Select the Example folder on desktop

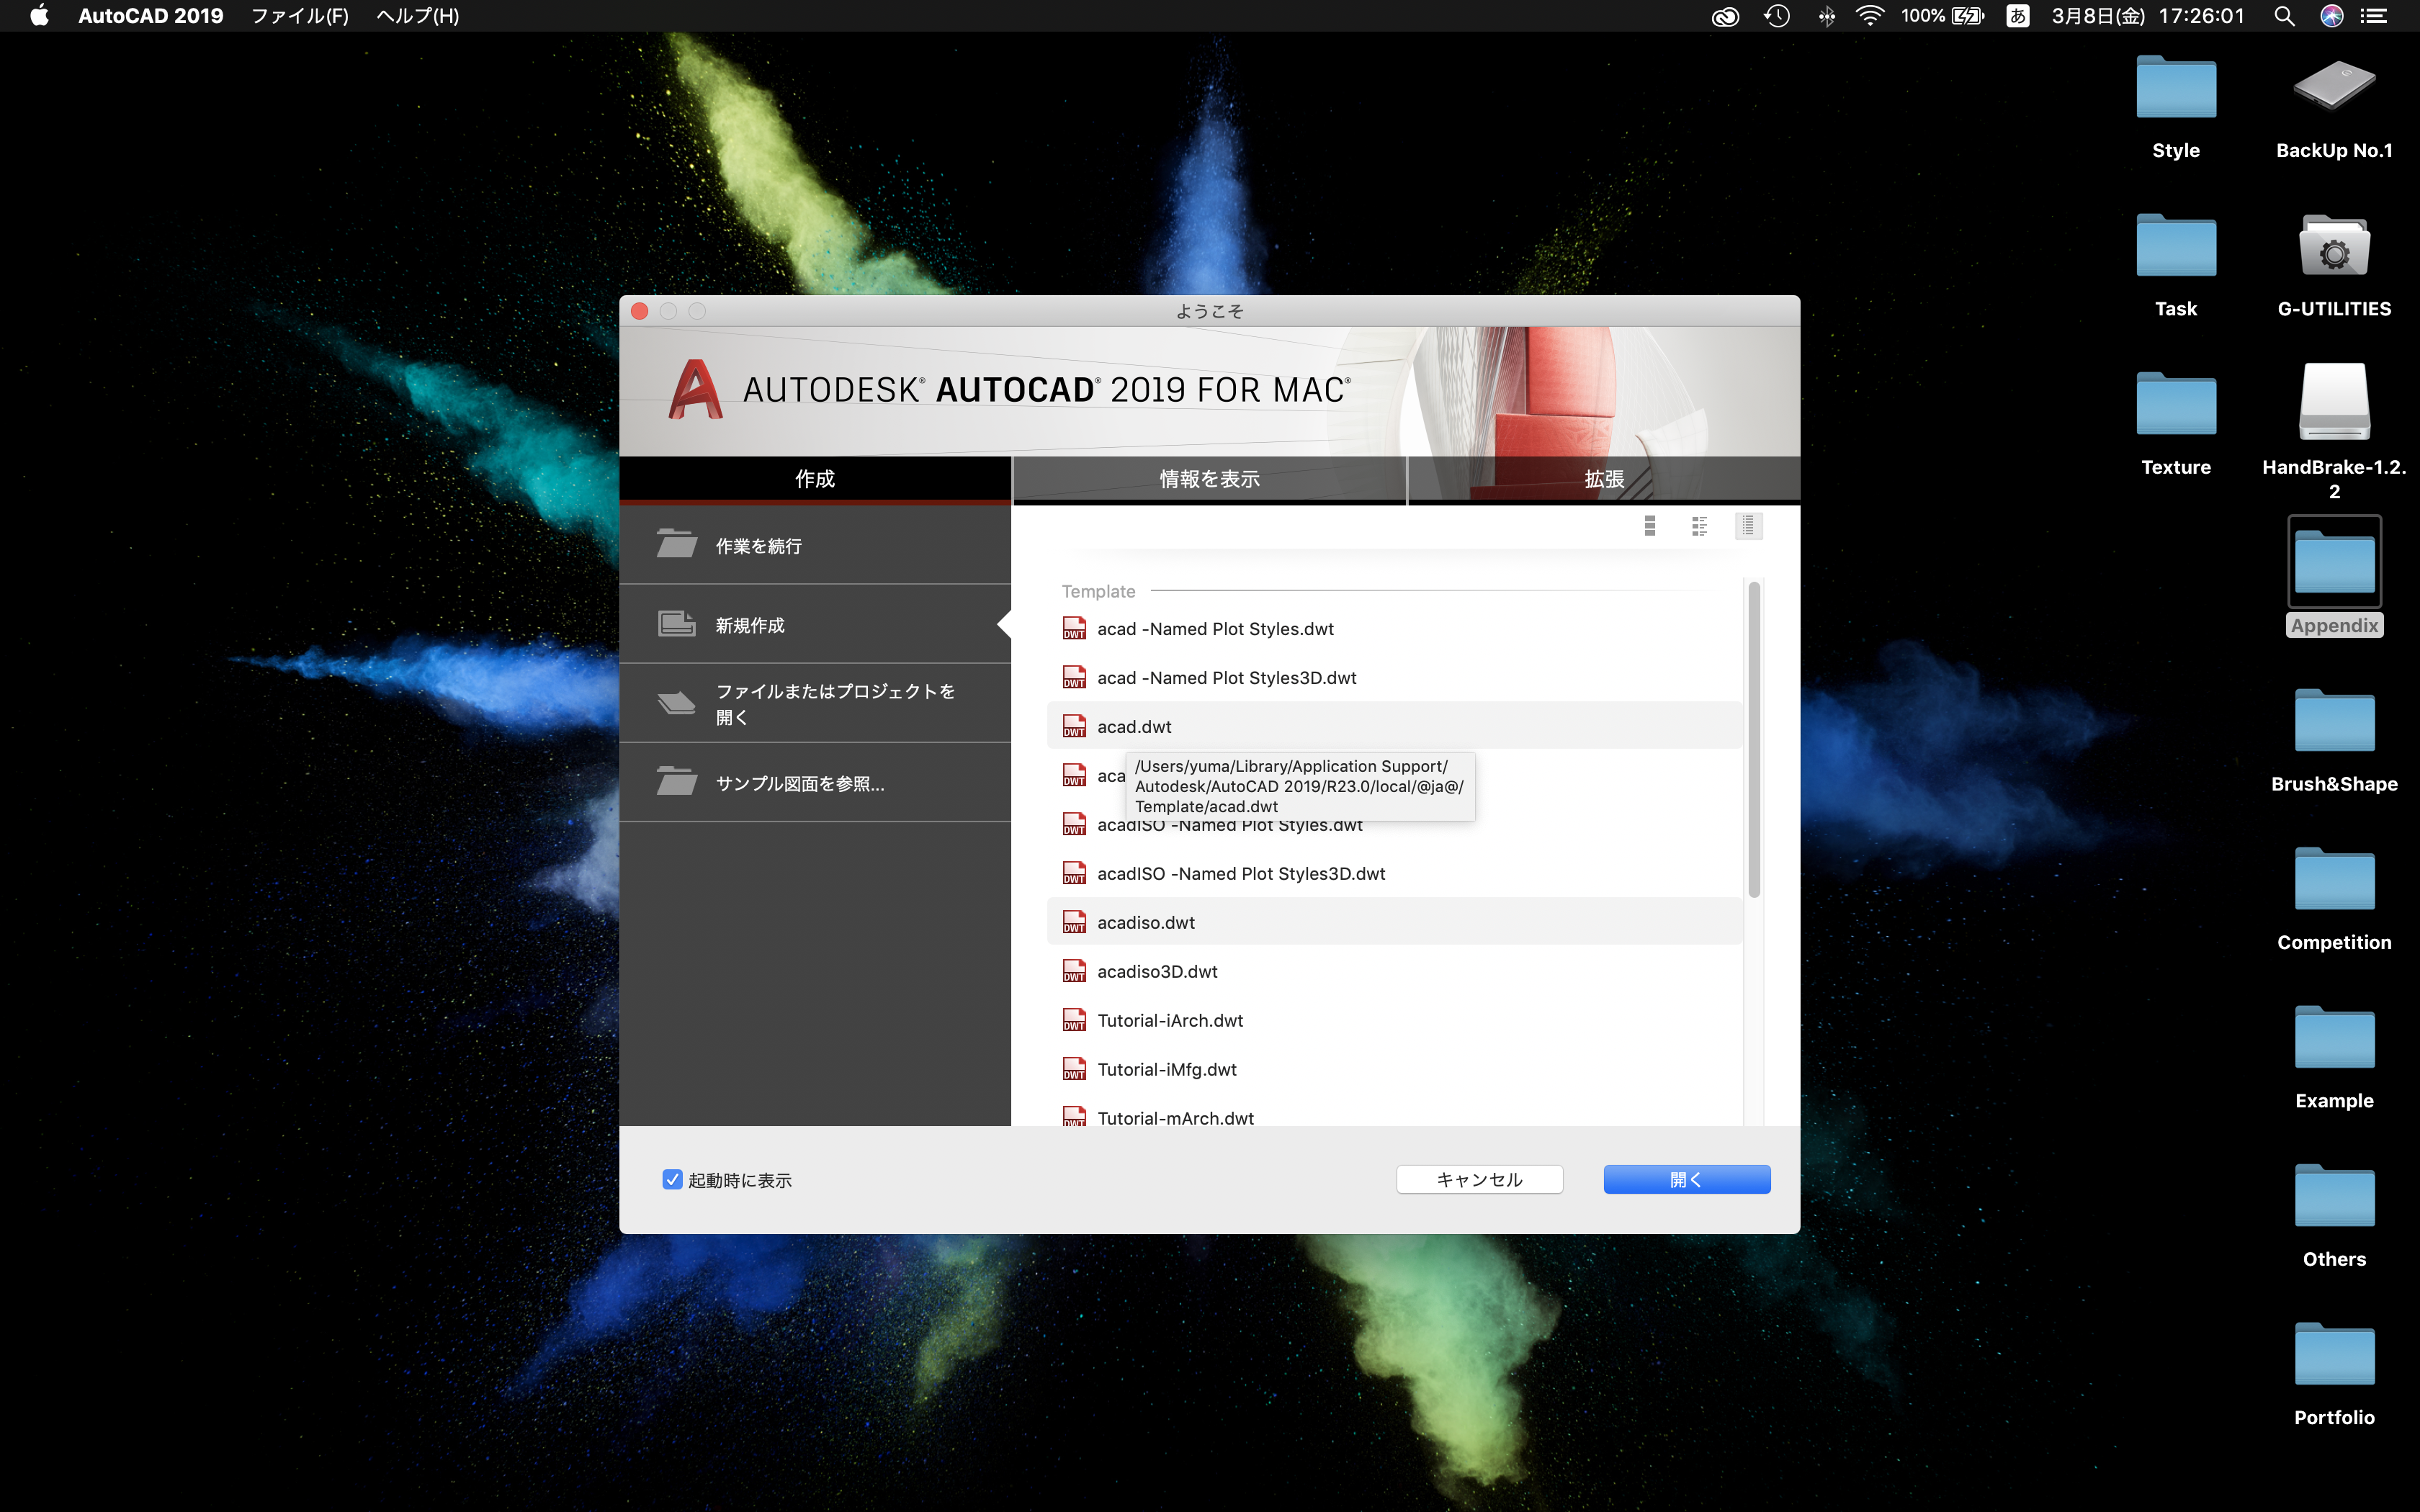click(2334, 1038)
